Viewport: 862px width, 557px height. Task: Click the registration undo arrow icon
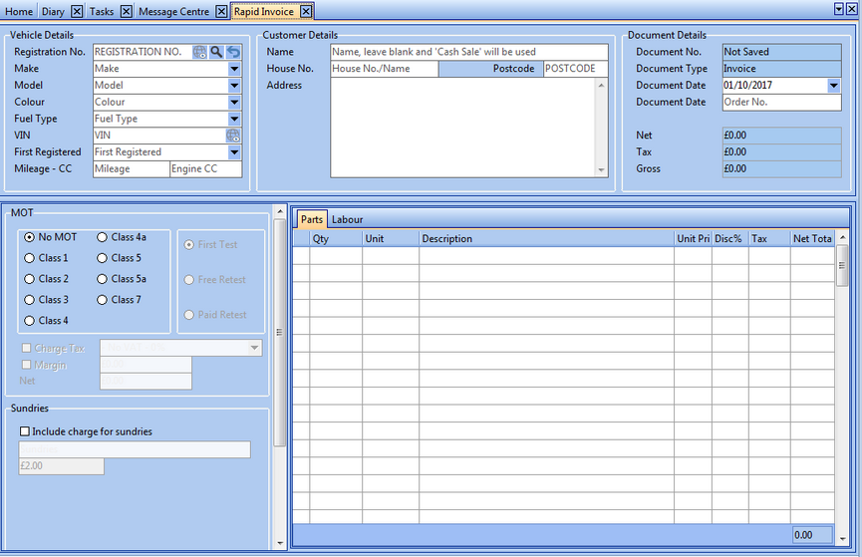233,52
